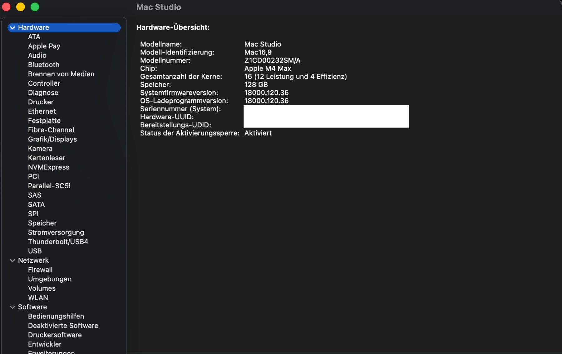Open the USB entry
The image size is (562, 354).
(35, 251)
